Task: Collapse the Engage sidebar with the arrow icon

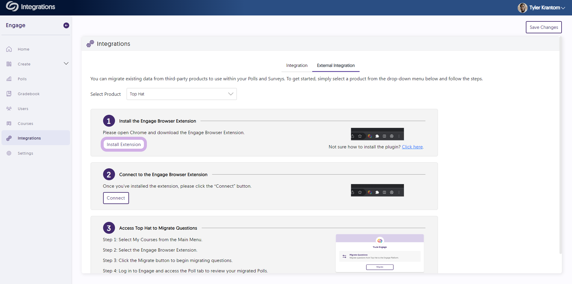Action: pyautogui.click(x=66, y=26)
